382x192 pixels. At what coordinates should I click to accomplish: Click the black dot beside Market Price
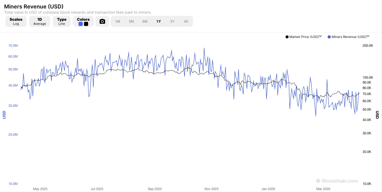coord(287,37)
